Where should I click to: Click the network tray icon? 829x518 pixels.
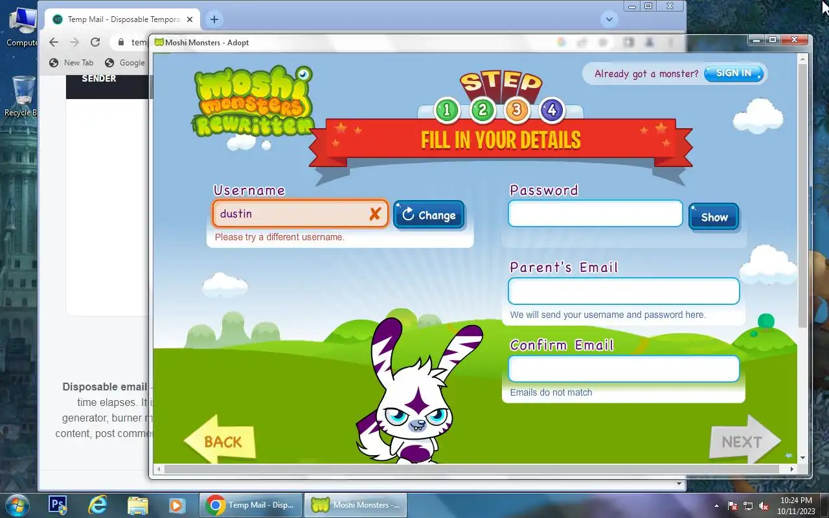(x=748, y=506)
